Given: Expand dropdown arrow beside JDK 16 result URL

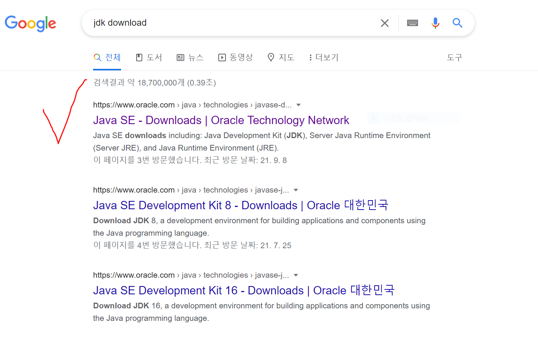Looking at the screenshot, I should tap(296, 275).
